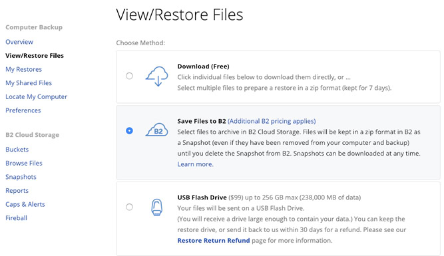Select the Save Files to B2 radio button
The image size is (444, 256).
pyautogui.click(x=129, y=130)
